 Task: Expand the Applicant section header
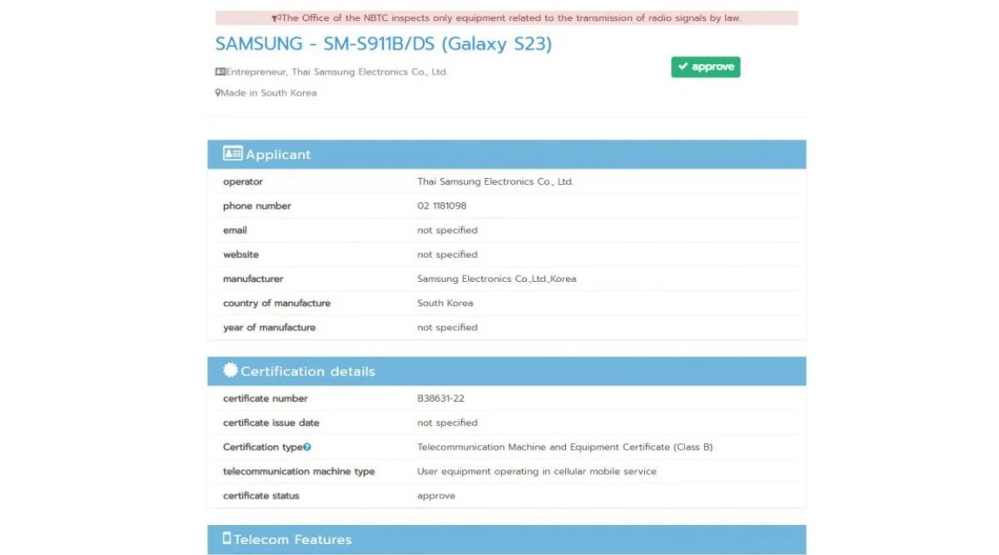(x=508, y=153)
